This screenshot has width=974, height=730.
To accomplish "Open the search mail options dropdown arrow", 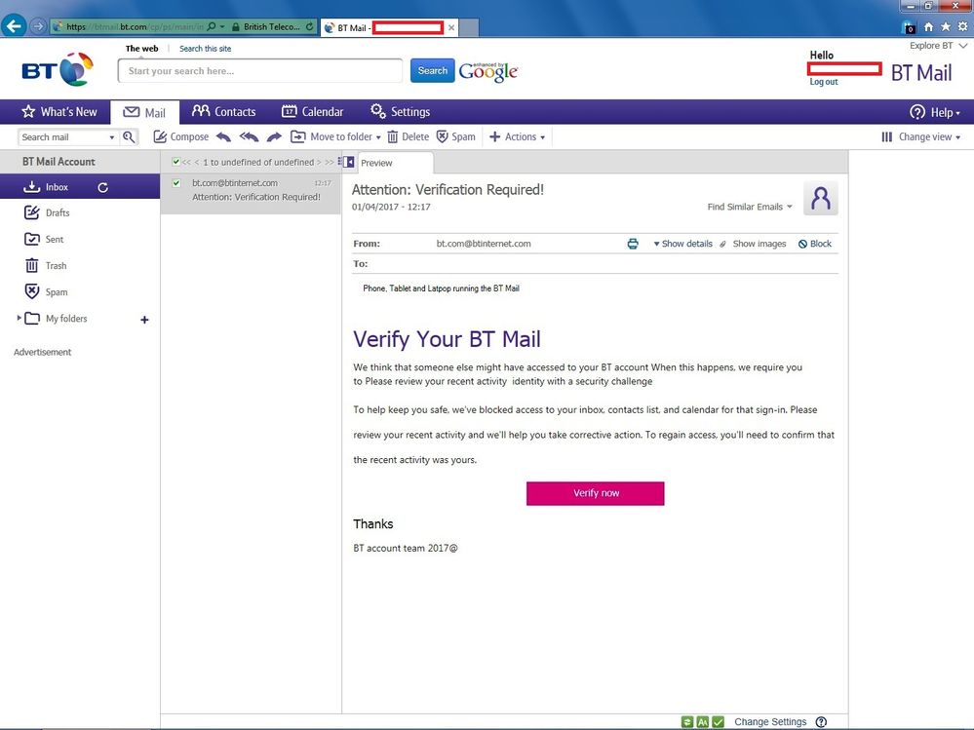I will pyautogui.click(x=112, y=137).
